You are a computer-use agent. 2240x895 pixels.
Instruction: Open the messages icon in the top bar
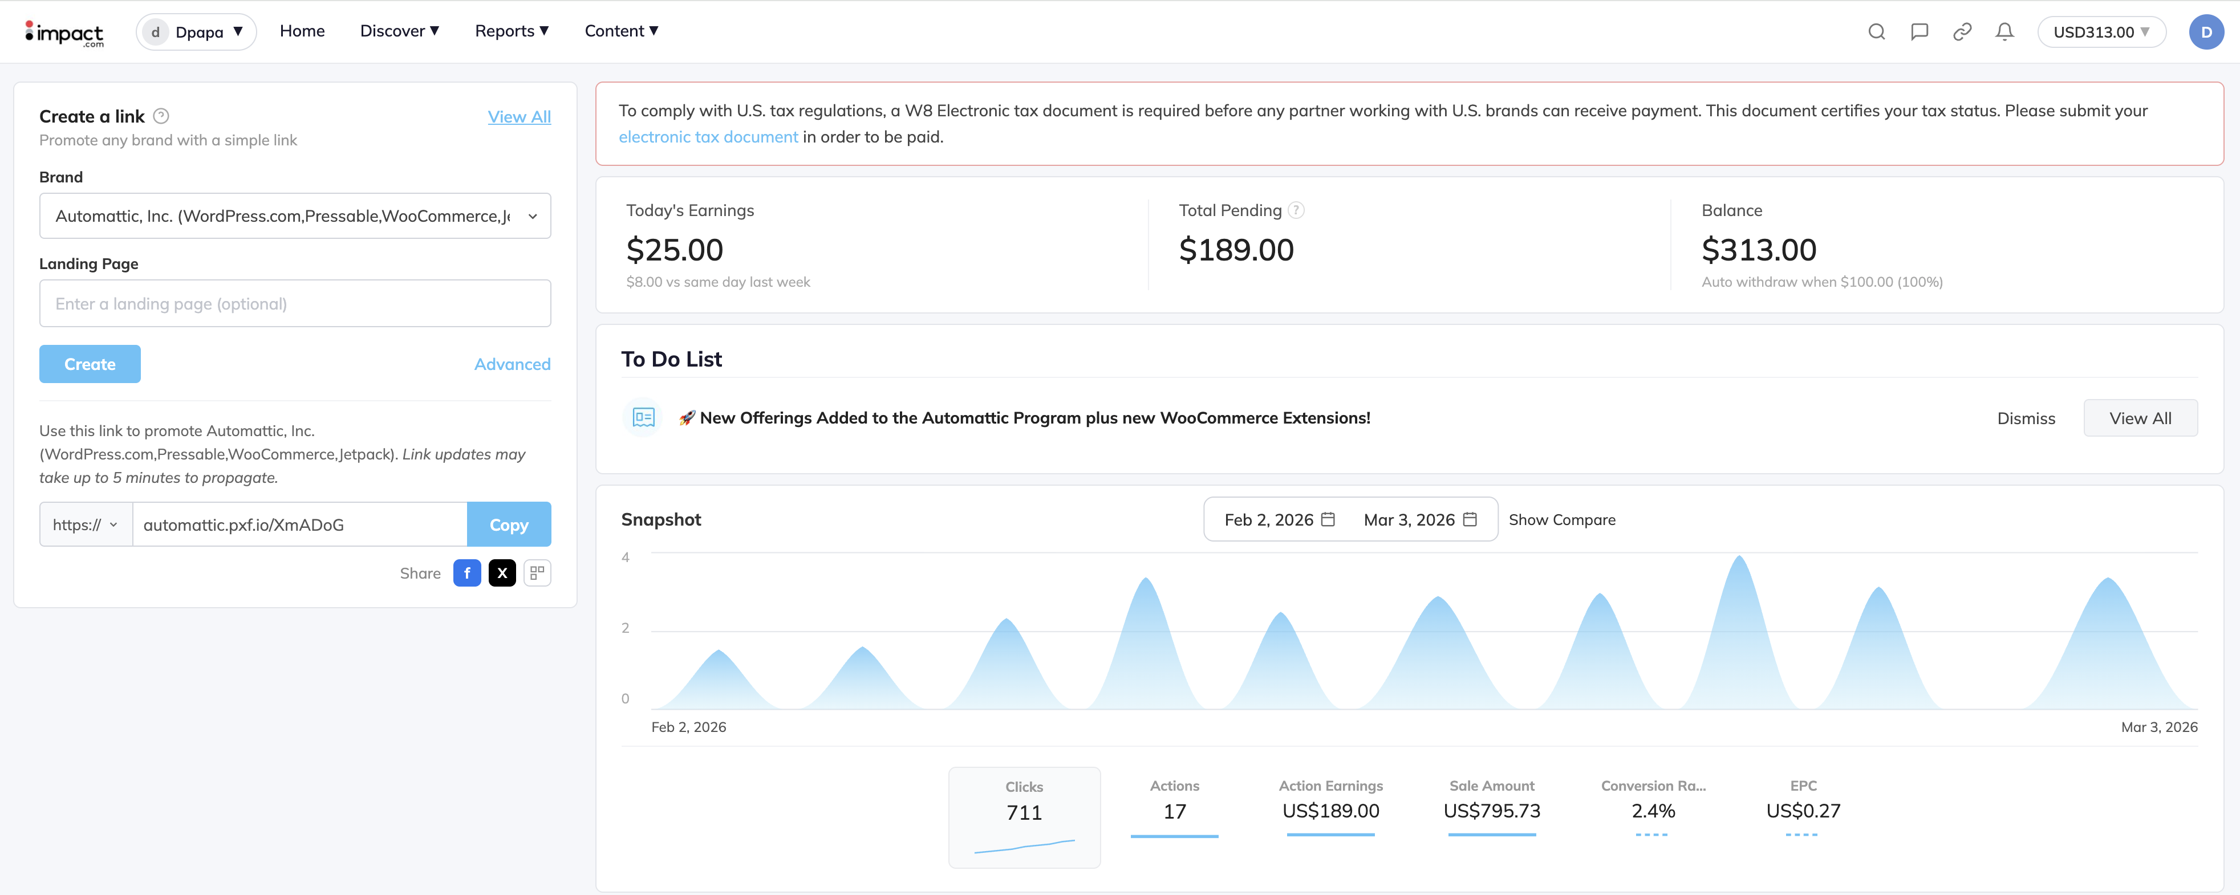click(x=1919, y=31)
